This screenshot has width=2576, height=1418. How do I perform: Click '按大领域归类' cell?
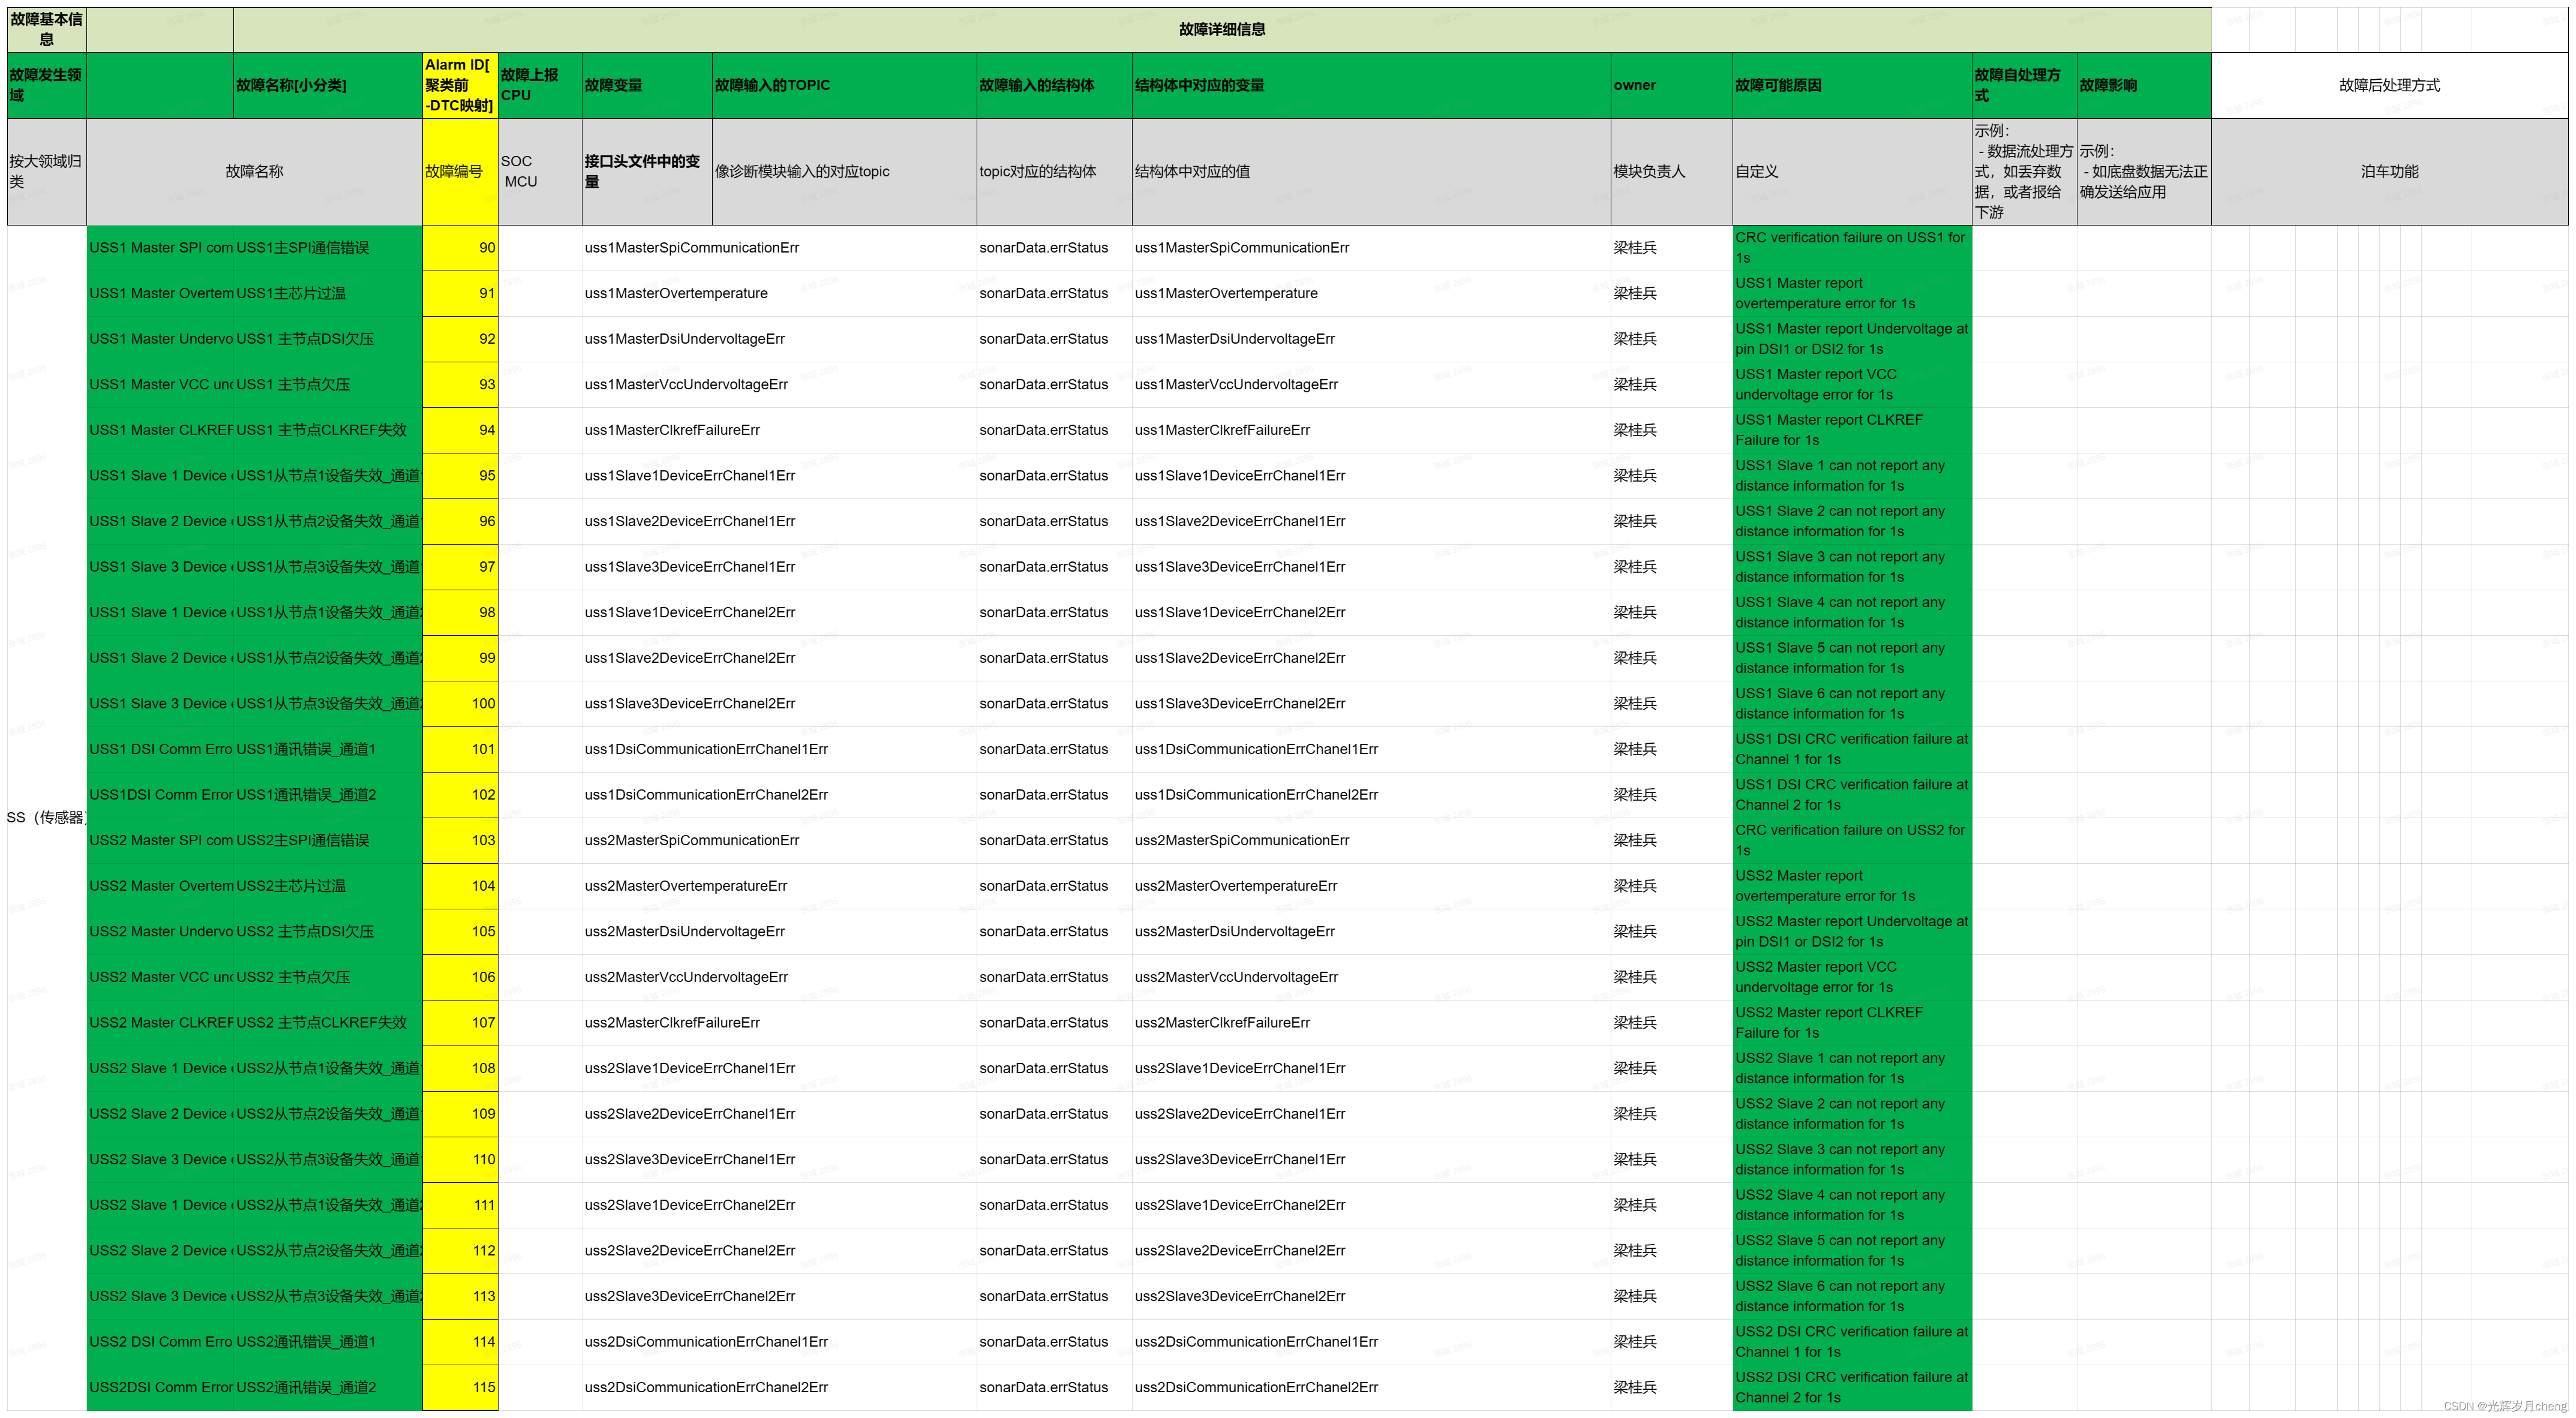47,172
